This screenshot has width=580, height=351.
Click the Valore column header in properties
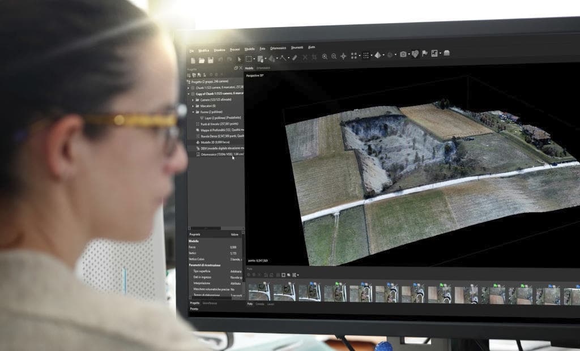point(234,234)
